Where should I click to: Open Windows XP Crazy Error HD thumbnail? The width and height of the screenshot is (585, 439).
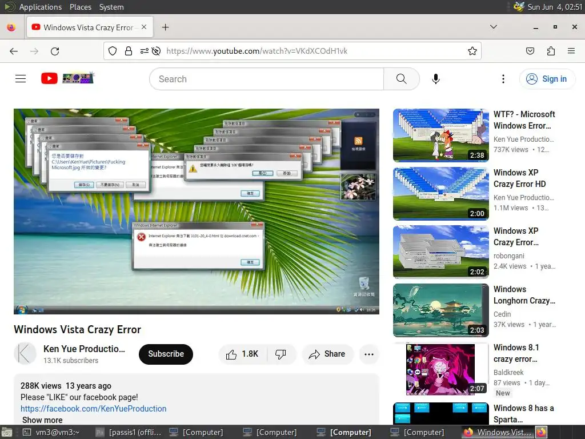(440, 194)
